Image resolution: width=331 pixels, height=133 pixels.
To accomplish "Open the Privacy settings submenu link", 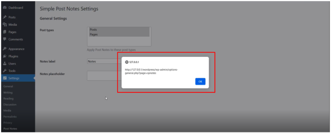I will (x=8, y=123).
